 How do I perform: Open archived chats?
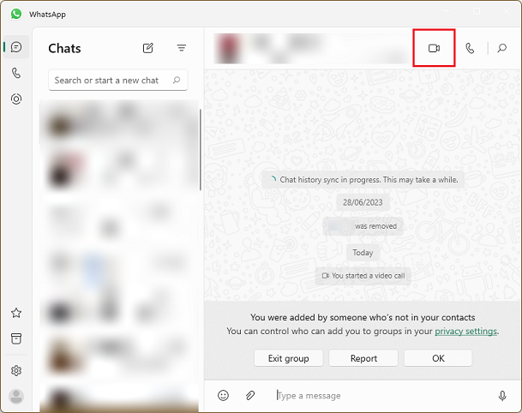[16, 338]
